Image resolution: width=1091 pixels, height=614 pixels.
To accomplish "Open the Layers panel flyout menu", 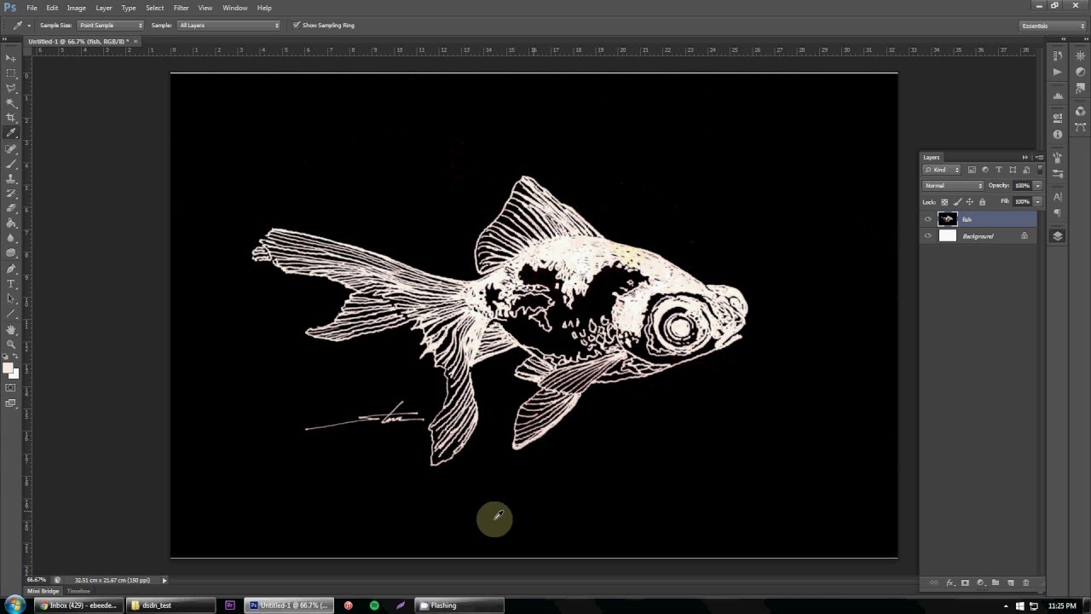I will 1038,157.
